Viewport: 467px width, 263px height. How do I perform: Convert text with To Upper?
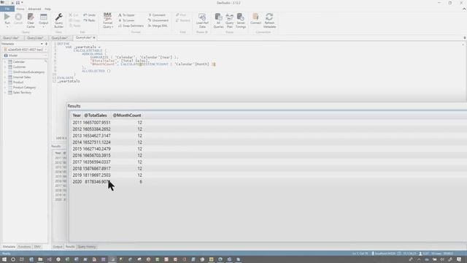point(126,15)
